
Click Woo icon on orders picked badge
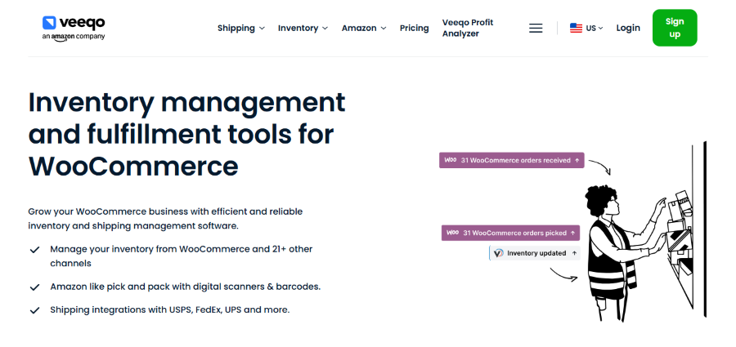point(452,233)
